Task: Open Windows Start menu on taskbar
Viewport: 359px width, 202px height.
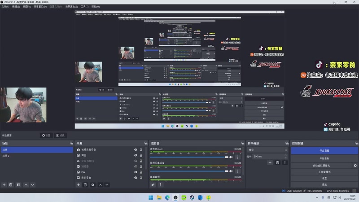Action: click(x=151, y=198)
